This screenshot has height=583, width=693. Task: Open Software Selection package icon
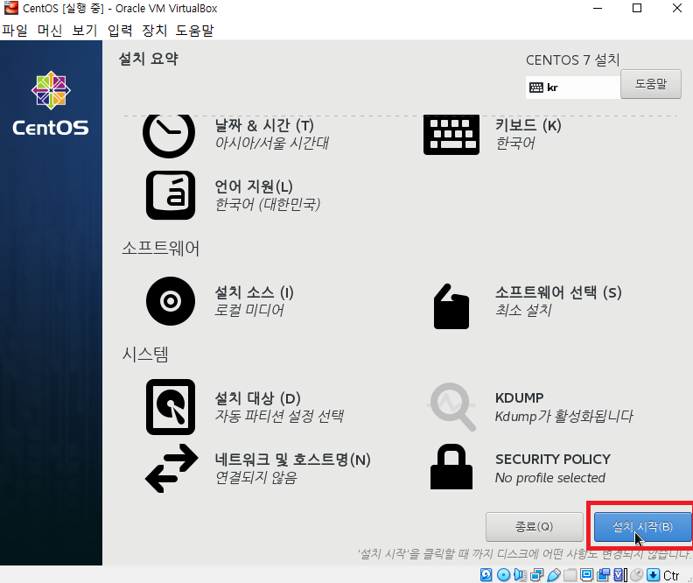(x=451, y=306)
